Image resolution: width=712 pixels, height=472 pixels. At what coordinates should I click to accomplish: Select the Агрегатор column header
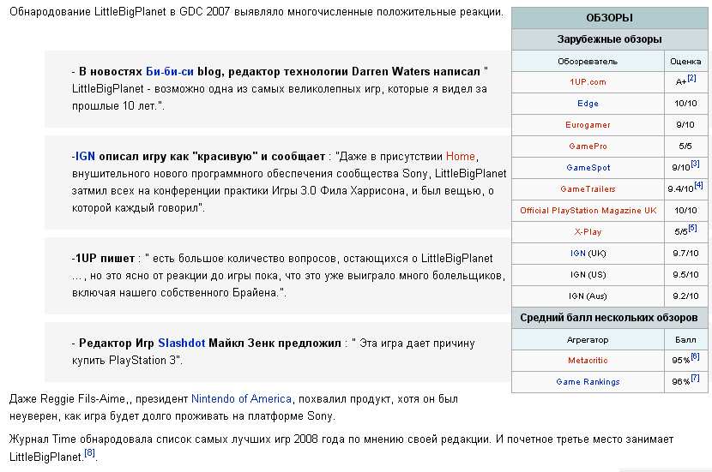(588, 339)
